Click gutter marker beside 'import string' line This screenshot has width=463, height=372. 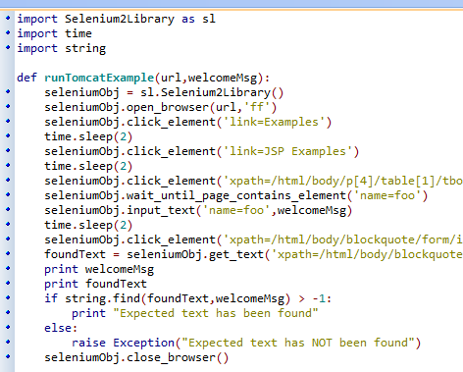tap(8, 47)
